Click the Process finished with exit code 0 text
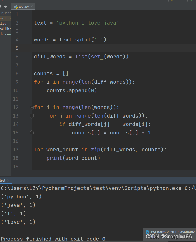Viewport: 196px width, 242px height. coord(53,239)
